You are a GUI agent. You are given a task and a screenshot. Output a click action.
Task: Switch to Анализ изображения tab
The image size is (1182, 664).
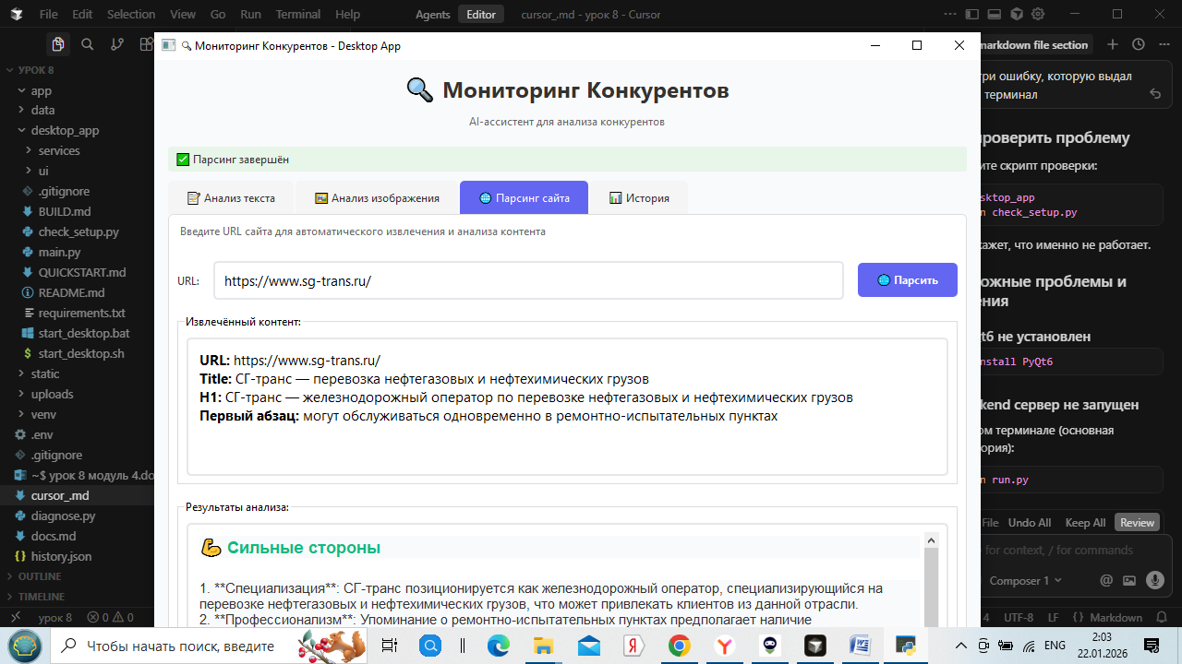[377, 197]
